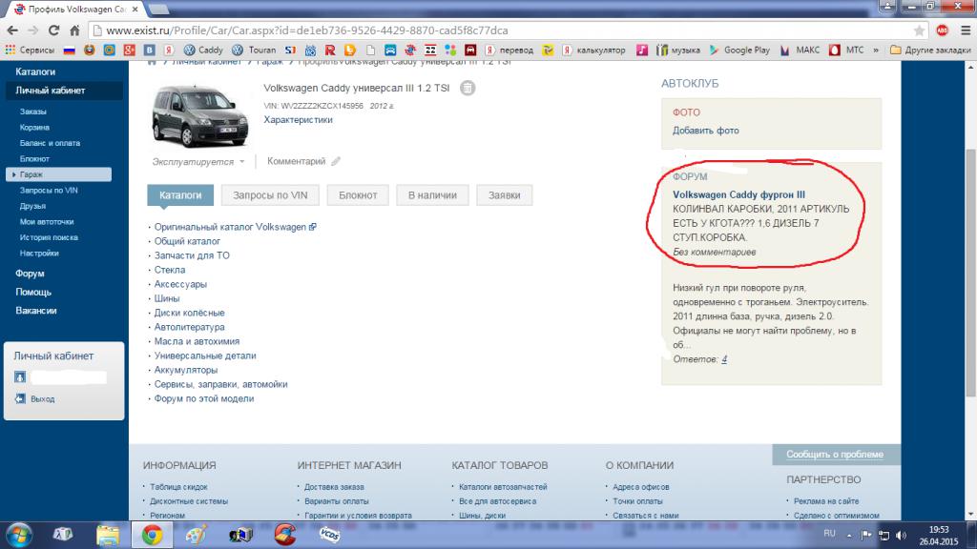This screenshot has height=549, width=977.
Task: Click the Добавить фото link
Action: [705, 131]
